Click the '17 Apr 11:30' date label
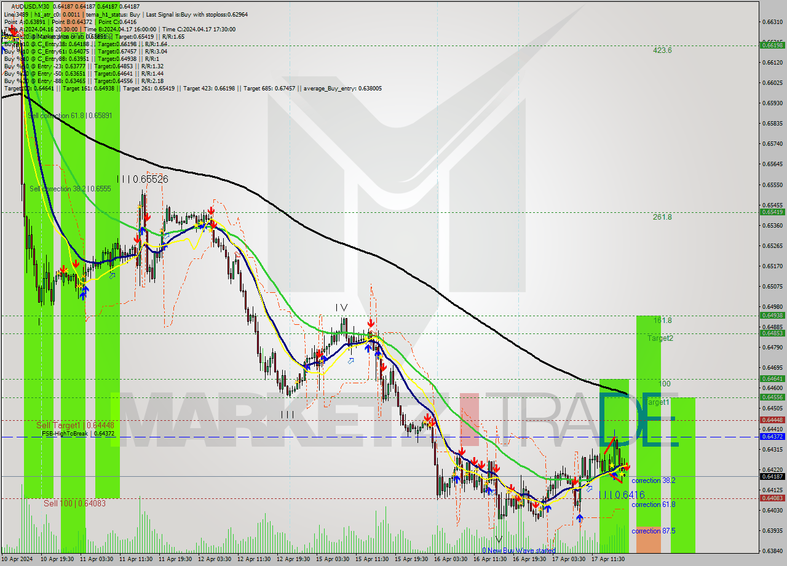The height and width of the screenshot is (566, 787). coord(607,560)
